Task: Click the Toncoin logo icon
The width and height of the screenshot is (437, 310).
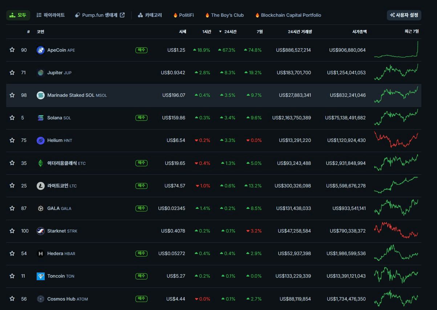Action: coord(41,276)
